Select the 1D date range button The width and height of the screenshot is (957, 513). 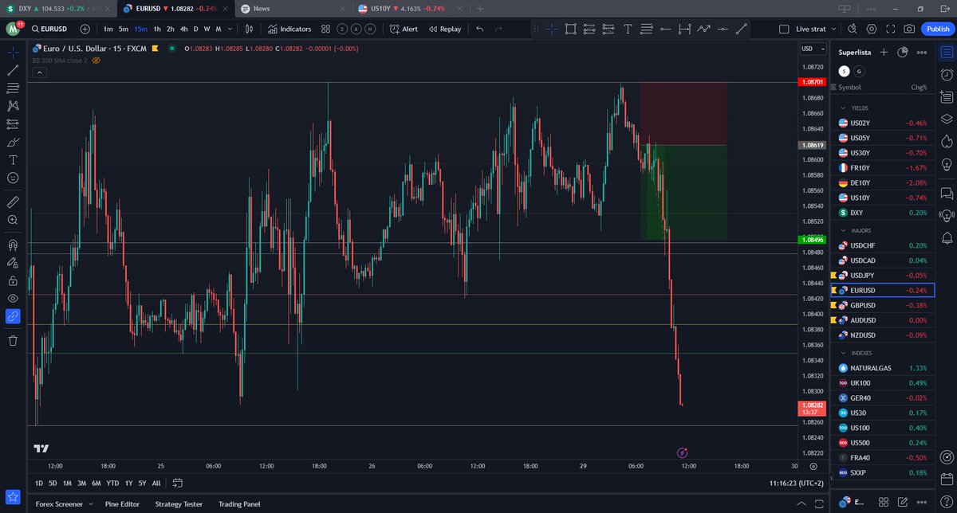(40, 483)
